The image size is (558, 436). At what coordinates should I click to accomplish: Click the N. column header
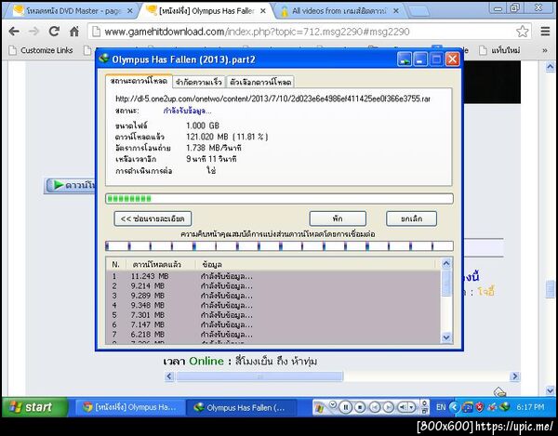(x=115, y=265)
